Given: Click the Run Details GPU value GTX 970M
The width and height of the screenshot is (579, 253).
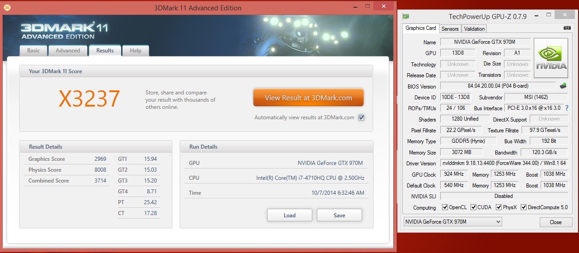Looking at the screenshot, I should point(330,163).
